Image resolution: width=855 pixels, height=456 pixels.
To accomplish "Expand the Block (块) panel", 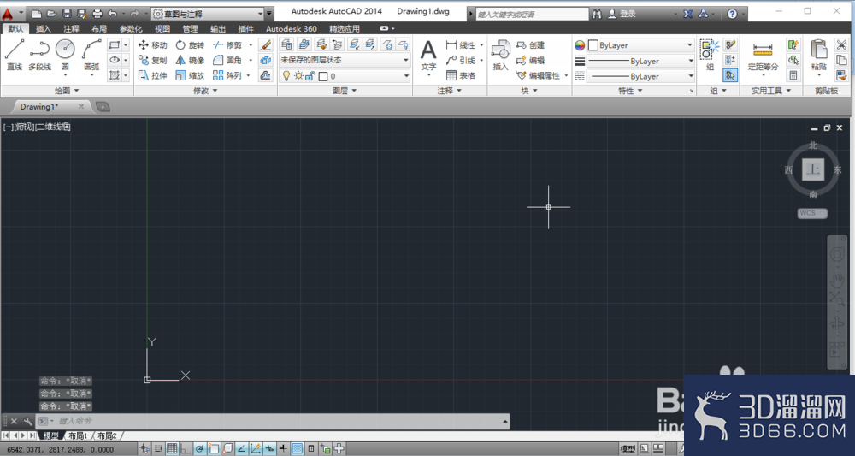I will [529, 91].
